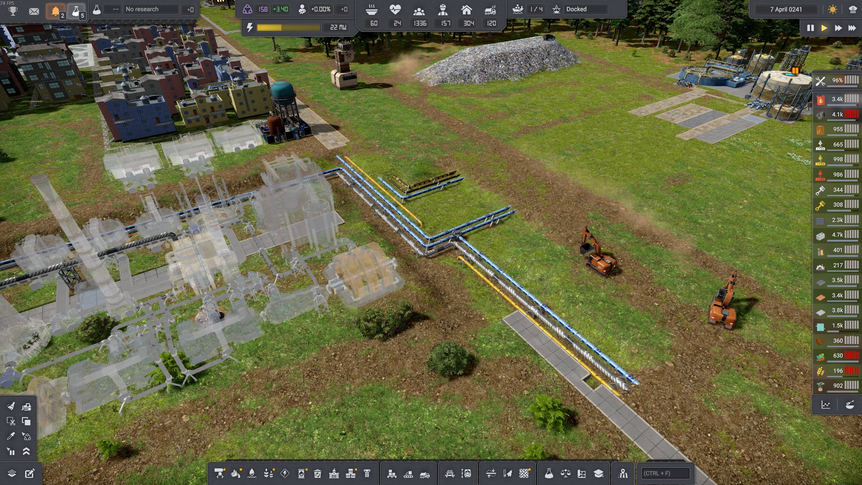The height and width of the screenshot is (485, 862).
Task: Click the workers percentage +0.00%
Action: 321,9
